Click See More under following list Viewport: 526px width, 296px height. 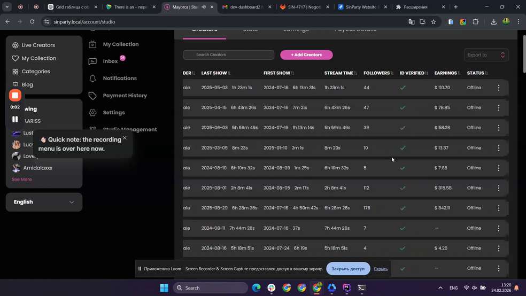[x=22, y=180]
